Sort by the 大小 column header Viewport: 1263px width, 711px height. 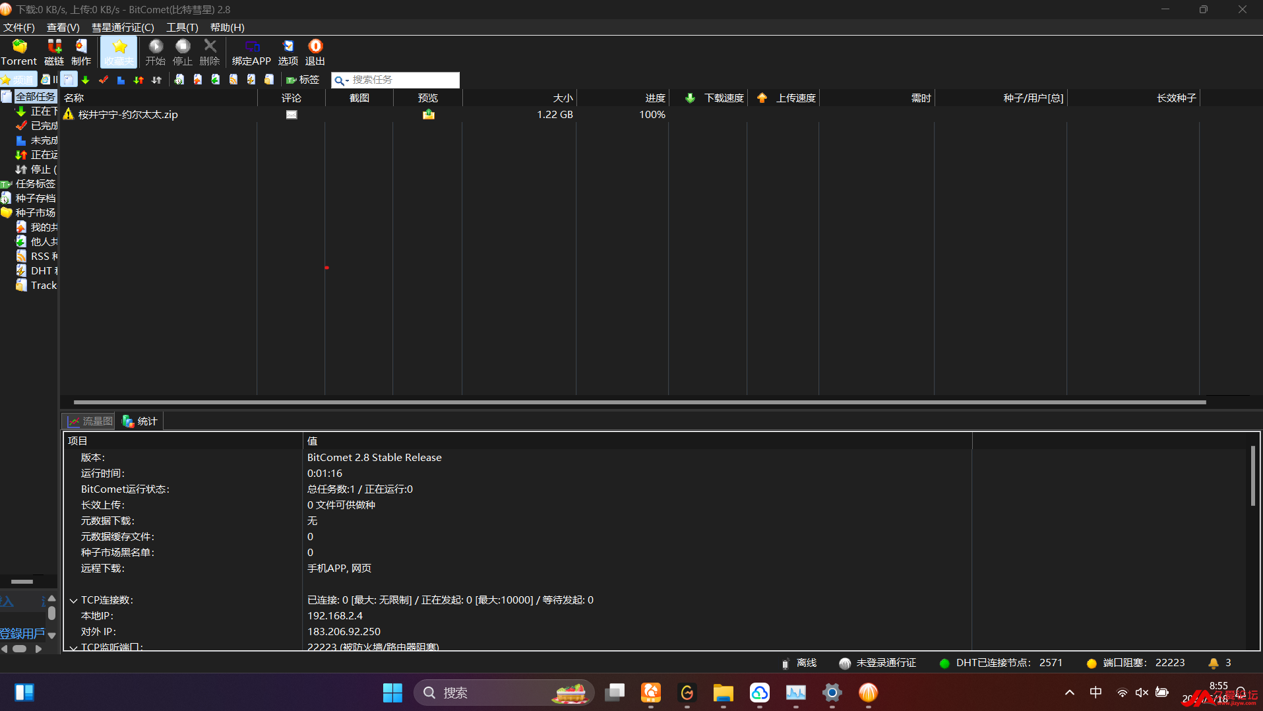519,98
